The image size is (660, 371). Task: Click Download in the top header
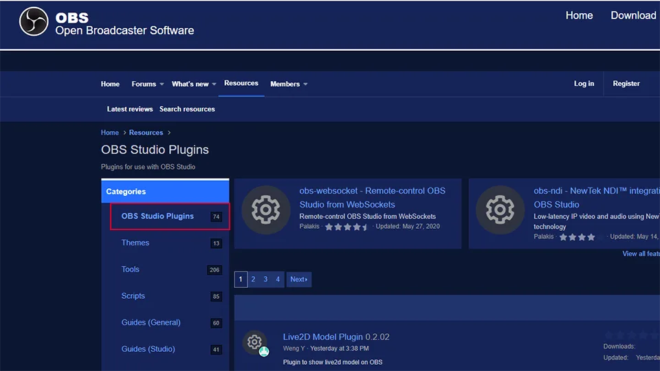click(633, 16)
